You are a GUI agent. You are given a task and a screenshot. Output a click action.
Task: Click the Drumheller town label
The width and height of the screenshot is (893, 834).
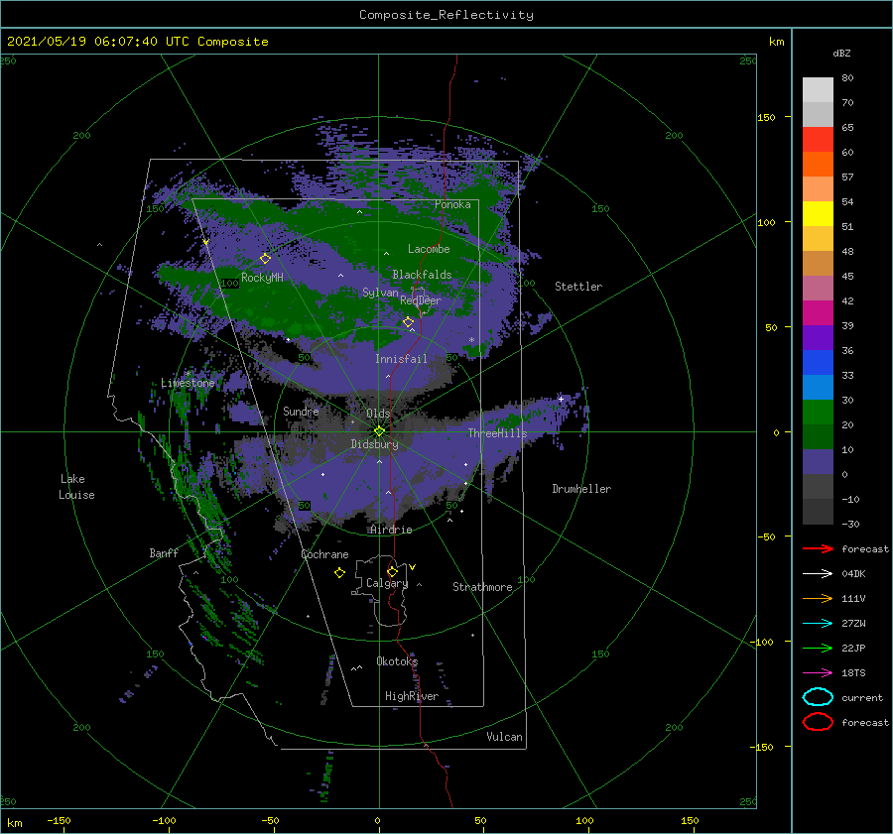581,489
